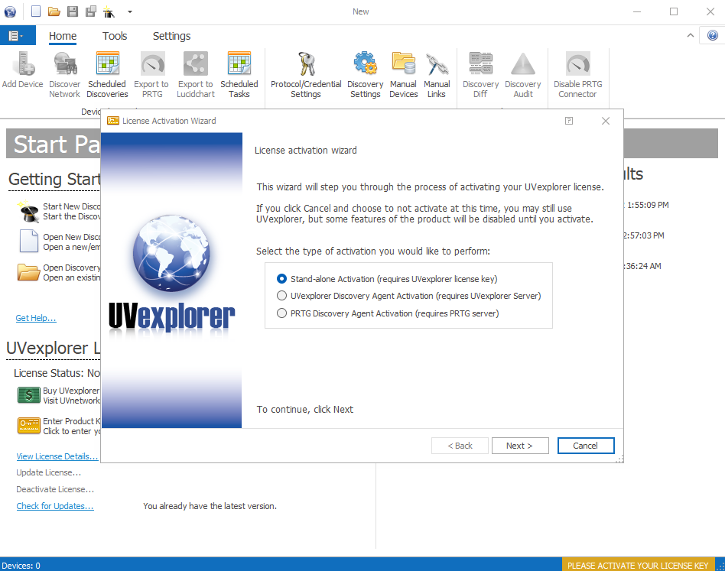The width and height of the screenshot is (725, 571).
Task: Click the Buy UVexplorer dollar icon
Action: (28, 395)
